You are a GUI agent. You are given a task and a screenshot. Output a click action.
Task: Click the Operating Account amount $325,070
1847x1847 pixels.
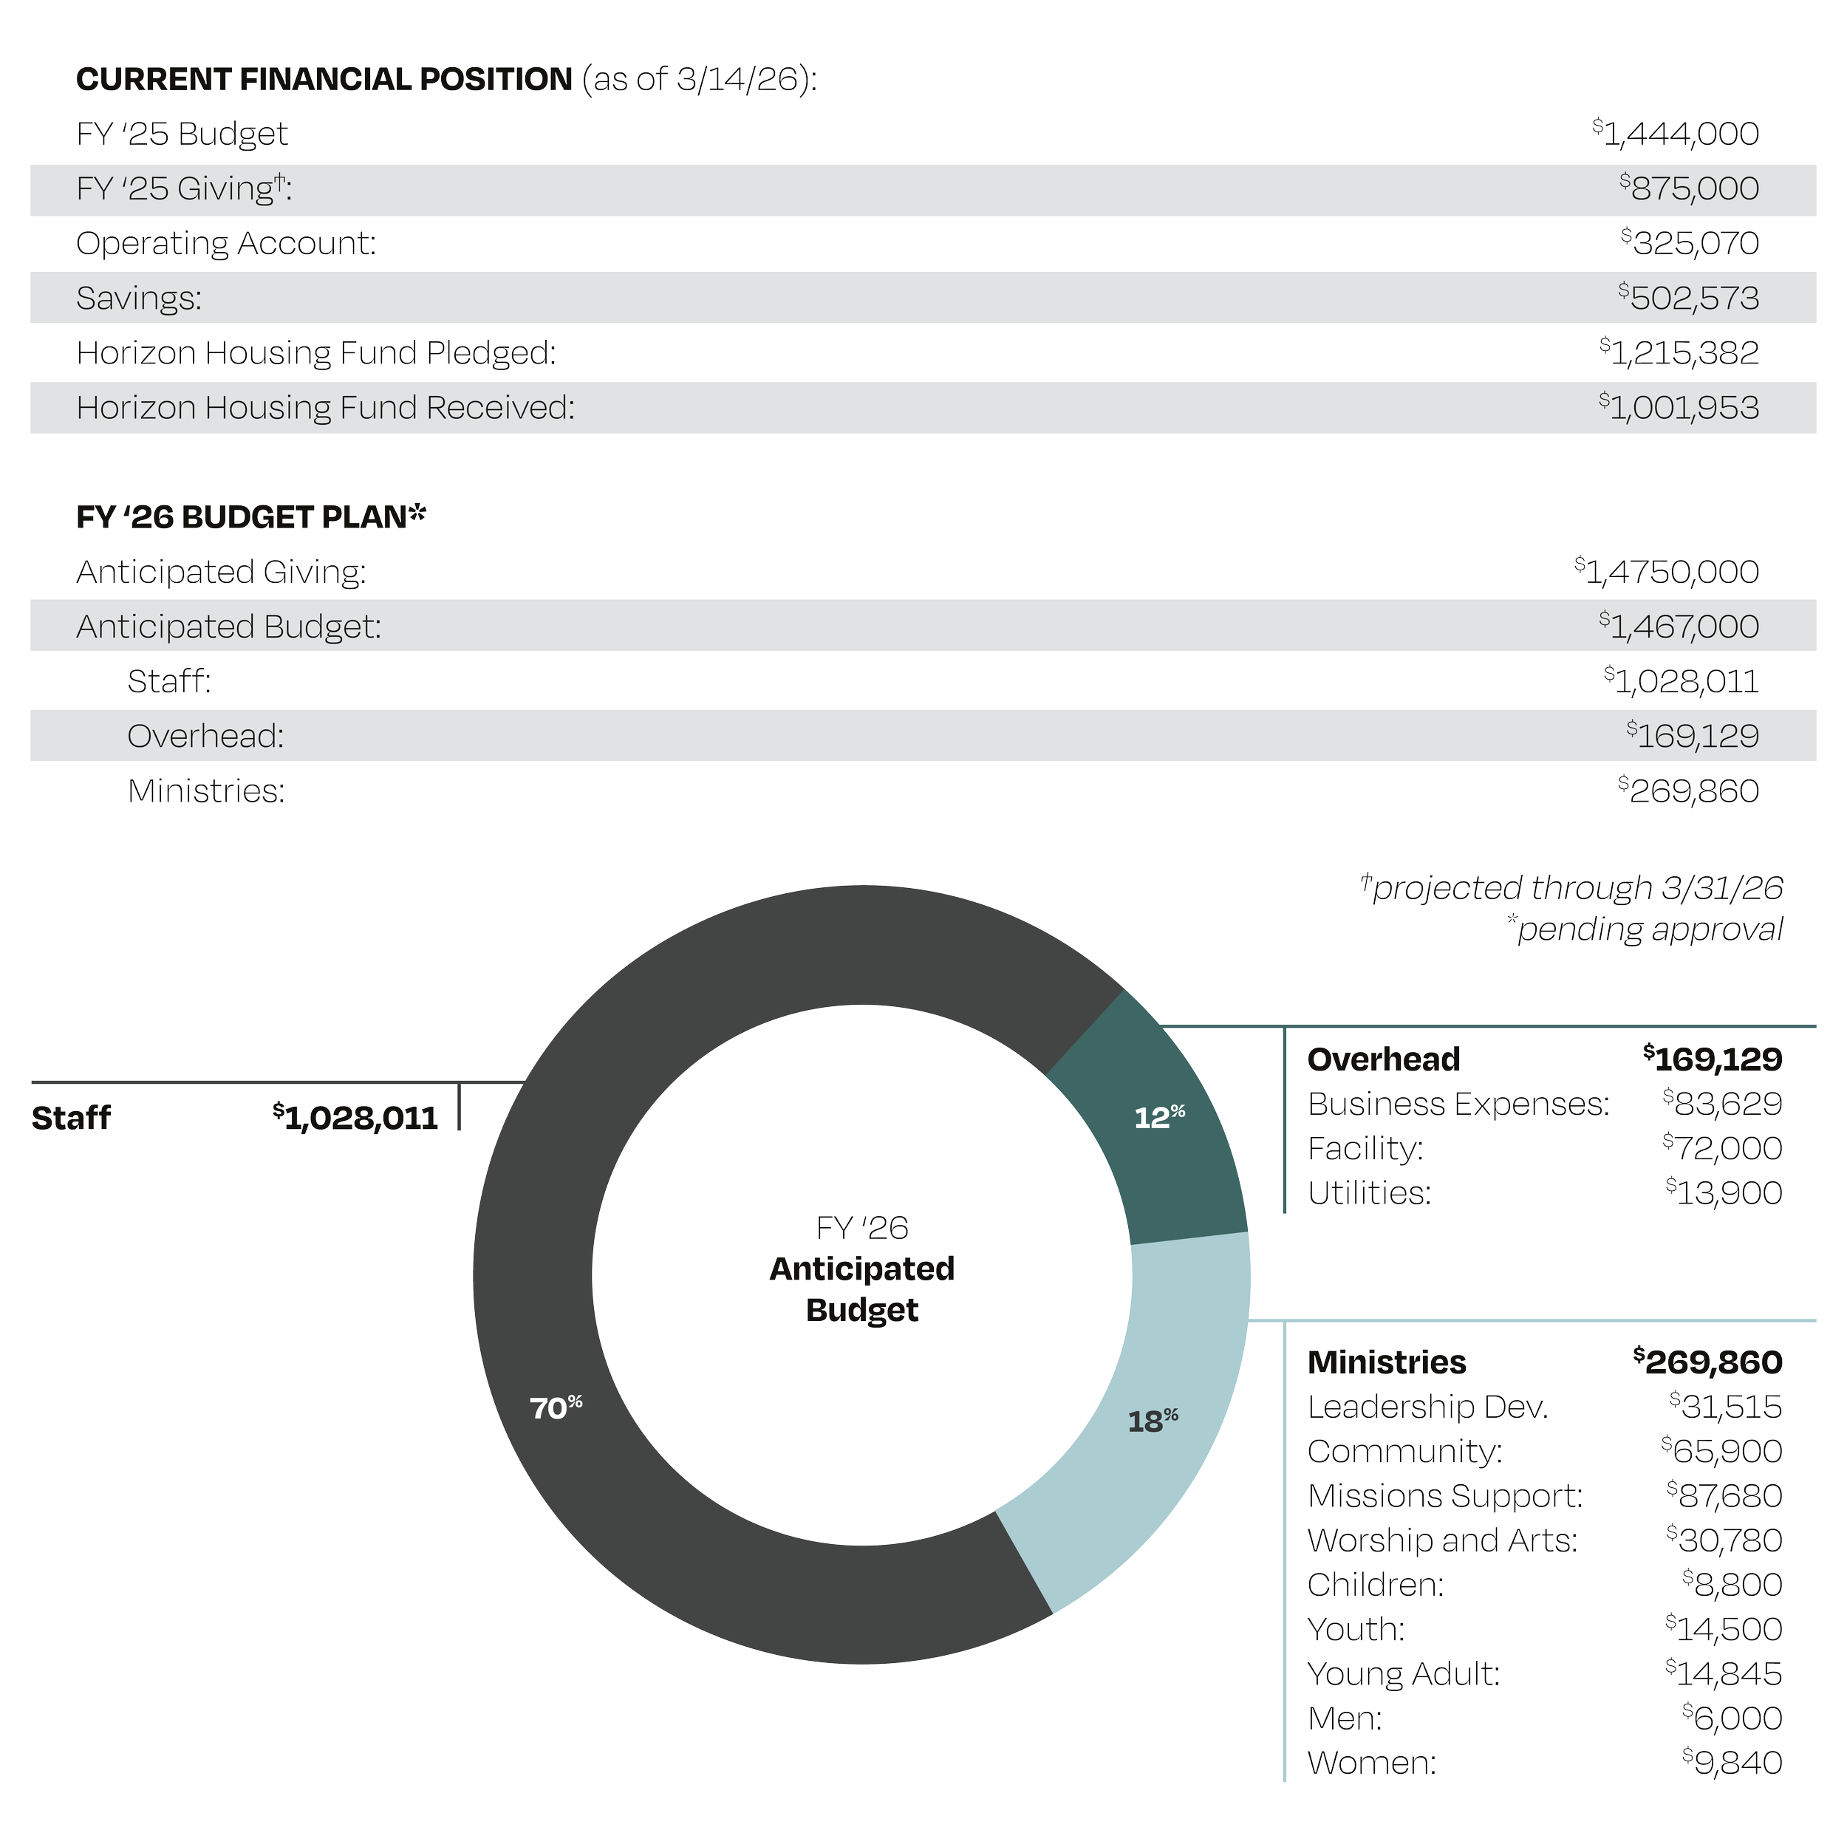(x=1690, y=244)
